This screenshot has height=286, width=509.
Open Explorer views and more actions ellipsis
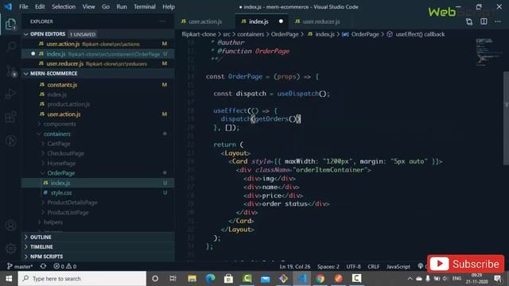[x=162, y=21]
